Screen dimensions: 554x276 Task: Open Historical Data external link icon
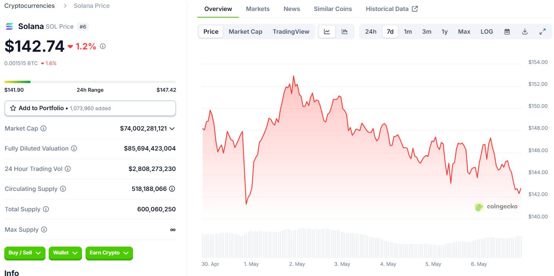415,9
